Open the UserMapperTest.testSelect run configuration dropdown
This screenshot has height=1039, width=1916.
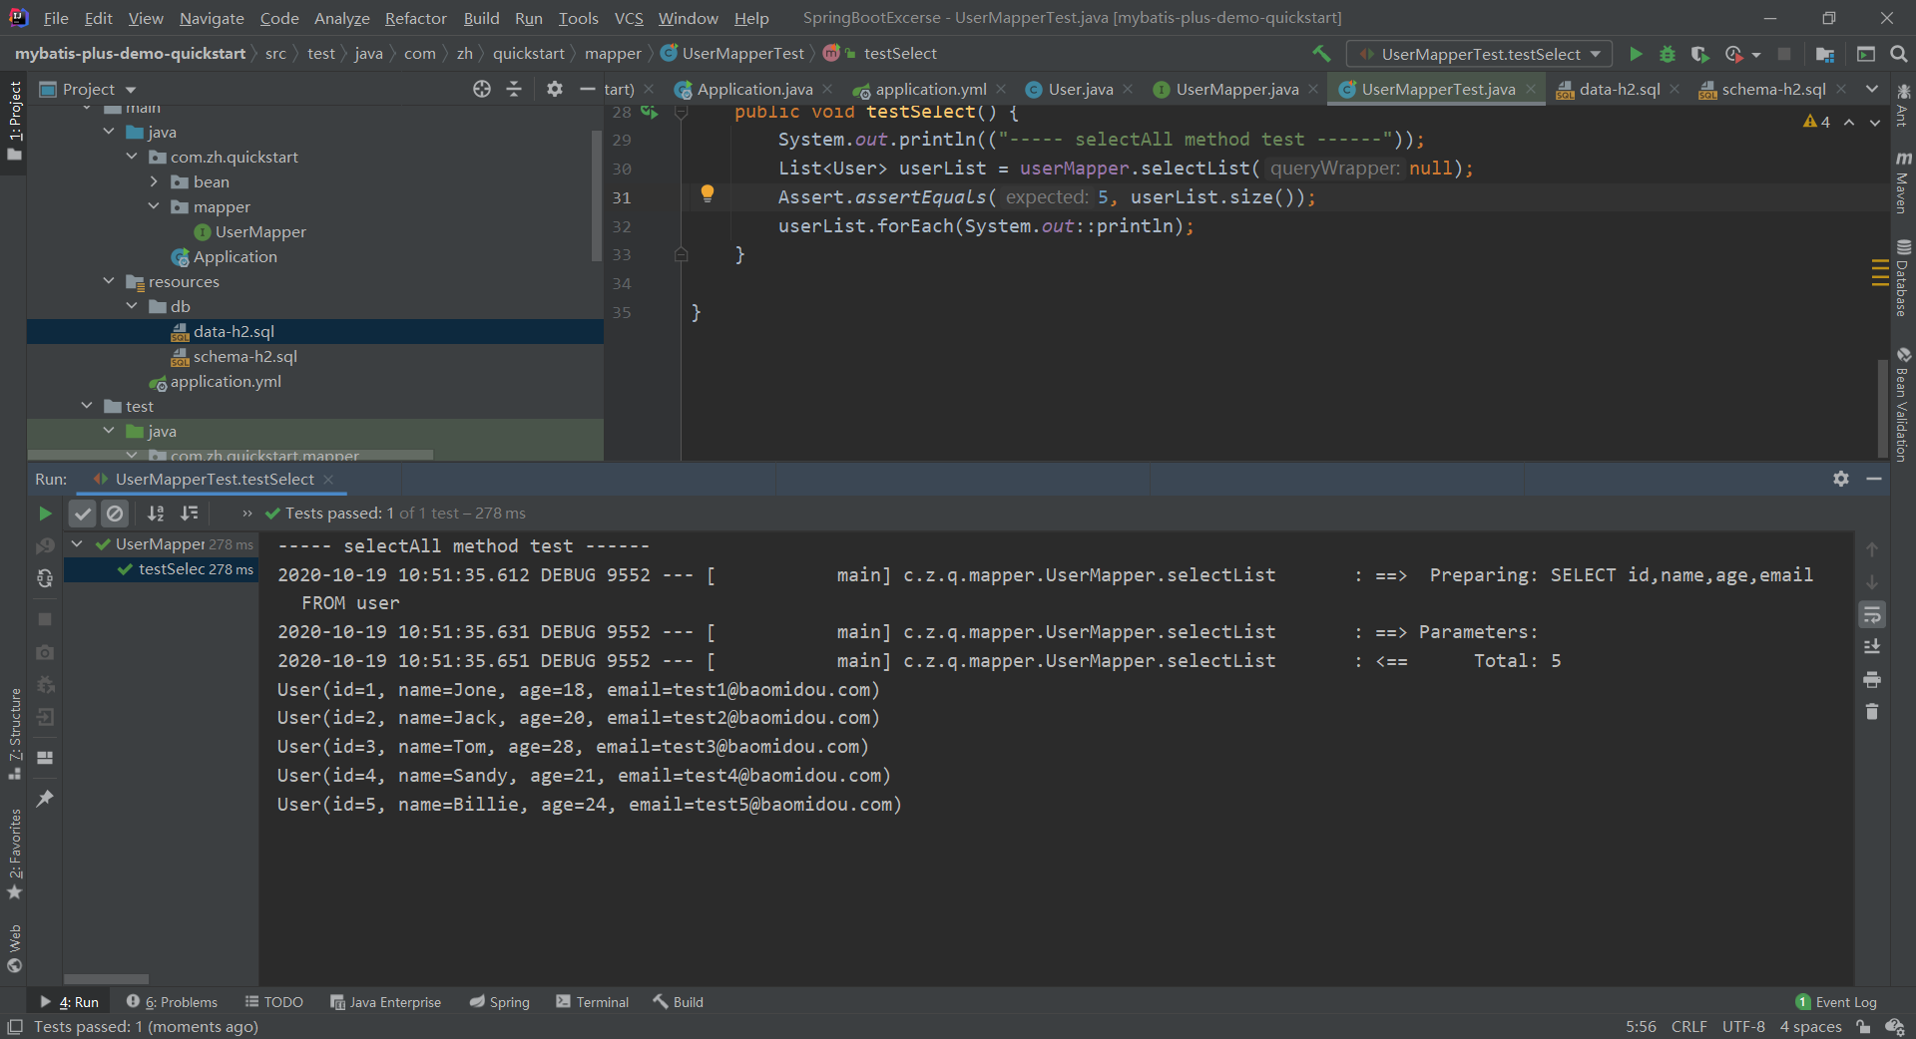point(1480,54)
